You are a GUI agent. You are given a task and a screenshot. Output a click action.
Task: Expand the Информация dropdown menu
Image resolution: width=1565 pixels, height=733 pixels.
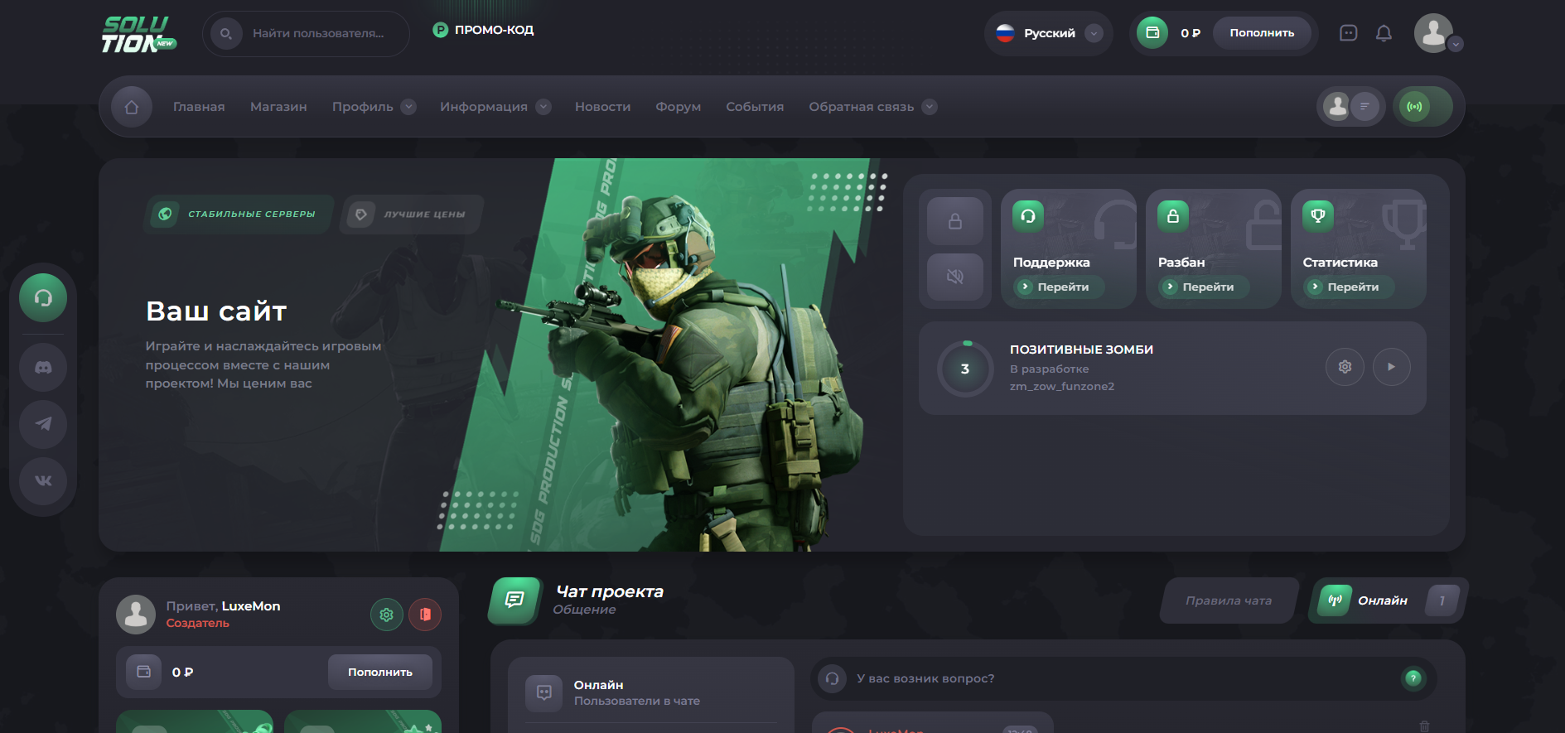coord(495,107)
